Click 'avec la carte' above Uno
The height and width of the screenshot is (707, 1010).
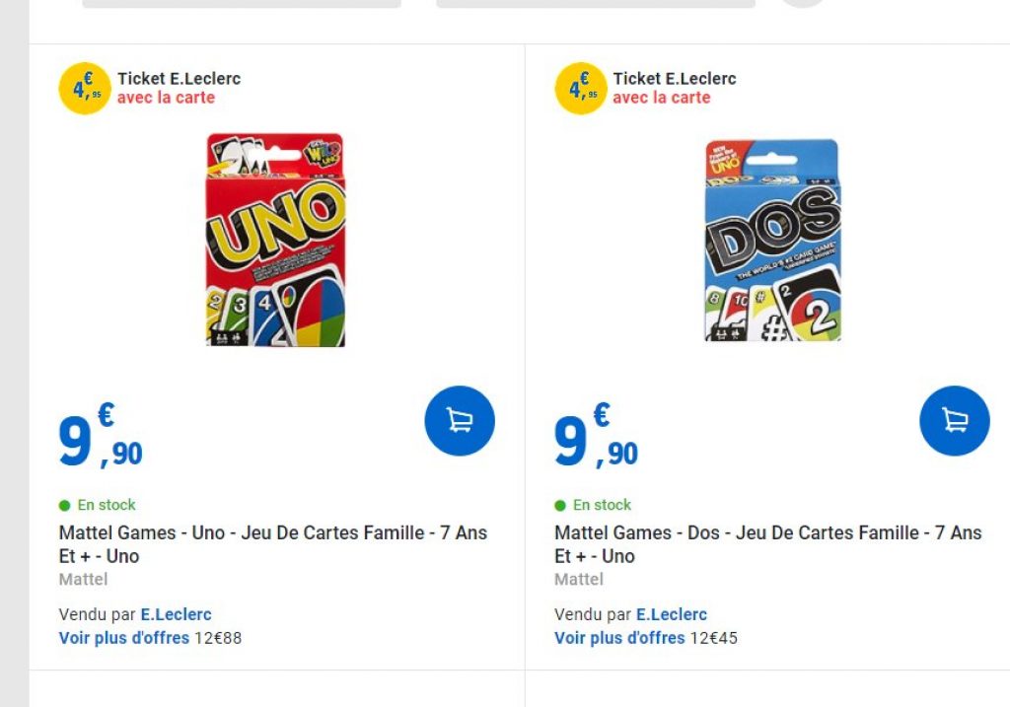166,98
